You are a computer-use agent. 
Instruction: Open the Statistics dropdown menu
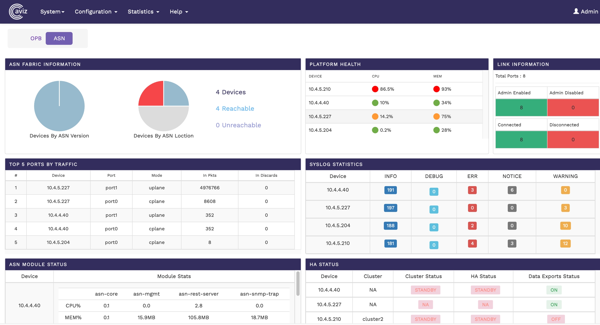point(143,12)
